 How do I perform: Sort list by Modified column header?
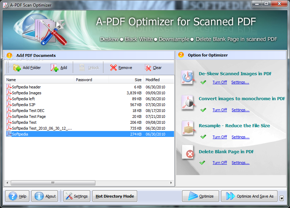[159, 80]
